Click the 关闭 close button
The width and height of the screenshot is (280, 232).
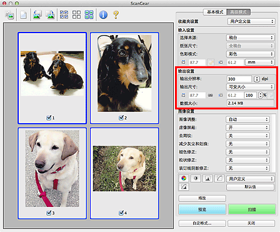251,223
